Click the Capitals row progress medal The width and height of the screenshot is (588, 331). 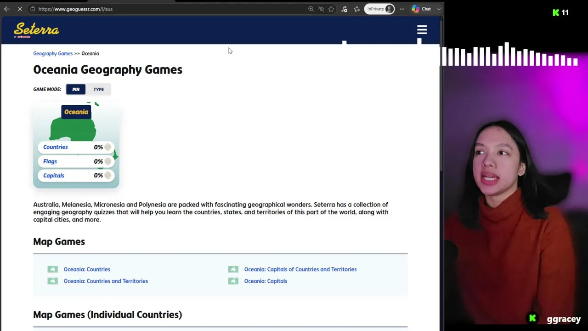(108, 176)
